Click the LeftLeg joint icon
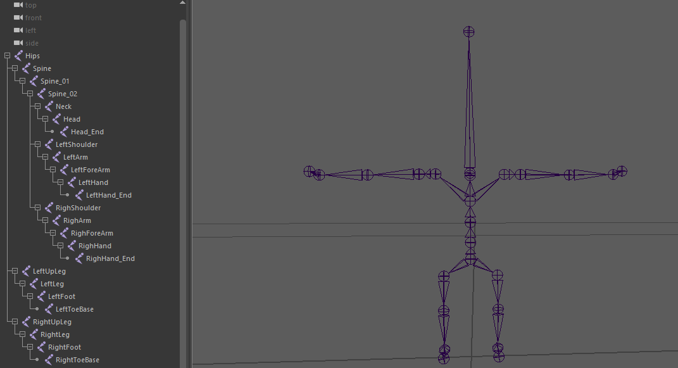Image resolution: width=678 pixels, height=368 pixels. (x=34, y=284)
